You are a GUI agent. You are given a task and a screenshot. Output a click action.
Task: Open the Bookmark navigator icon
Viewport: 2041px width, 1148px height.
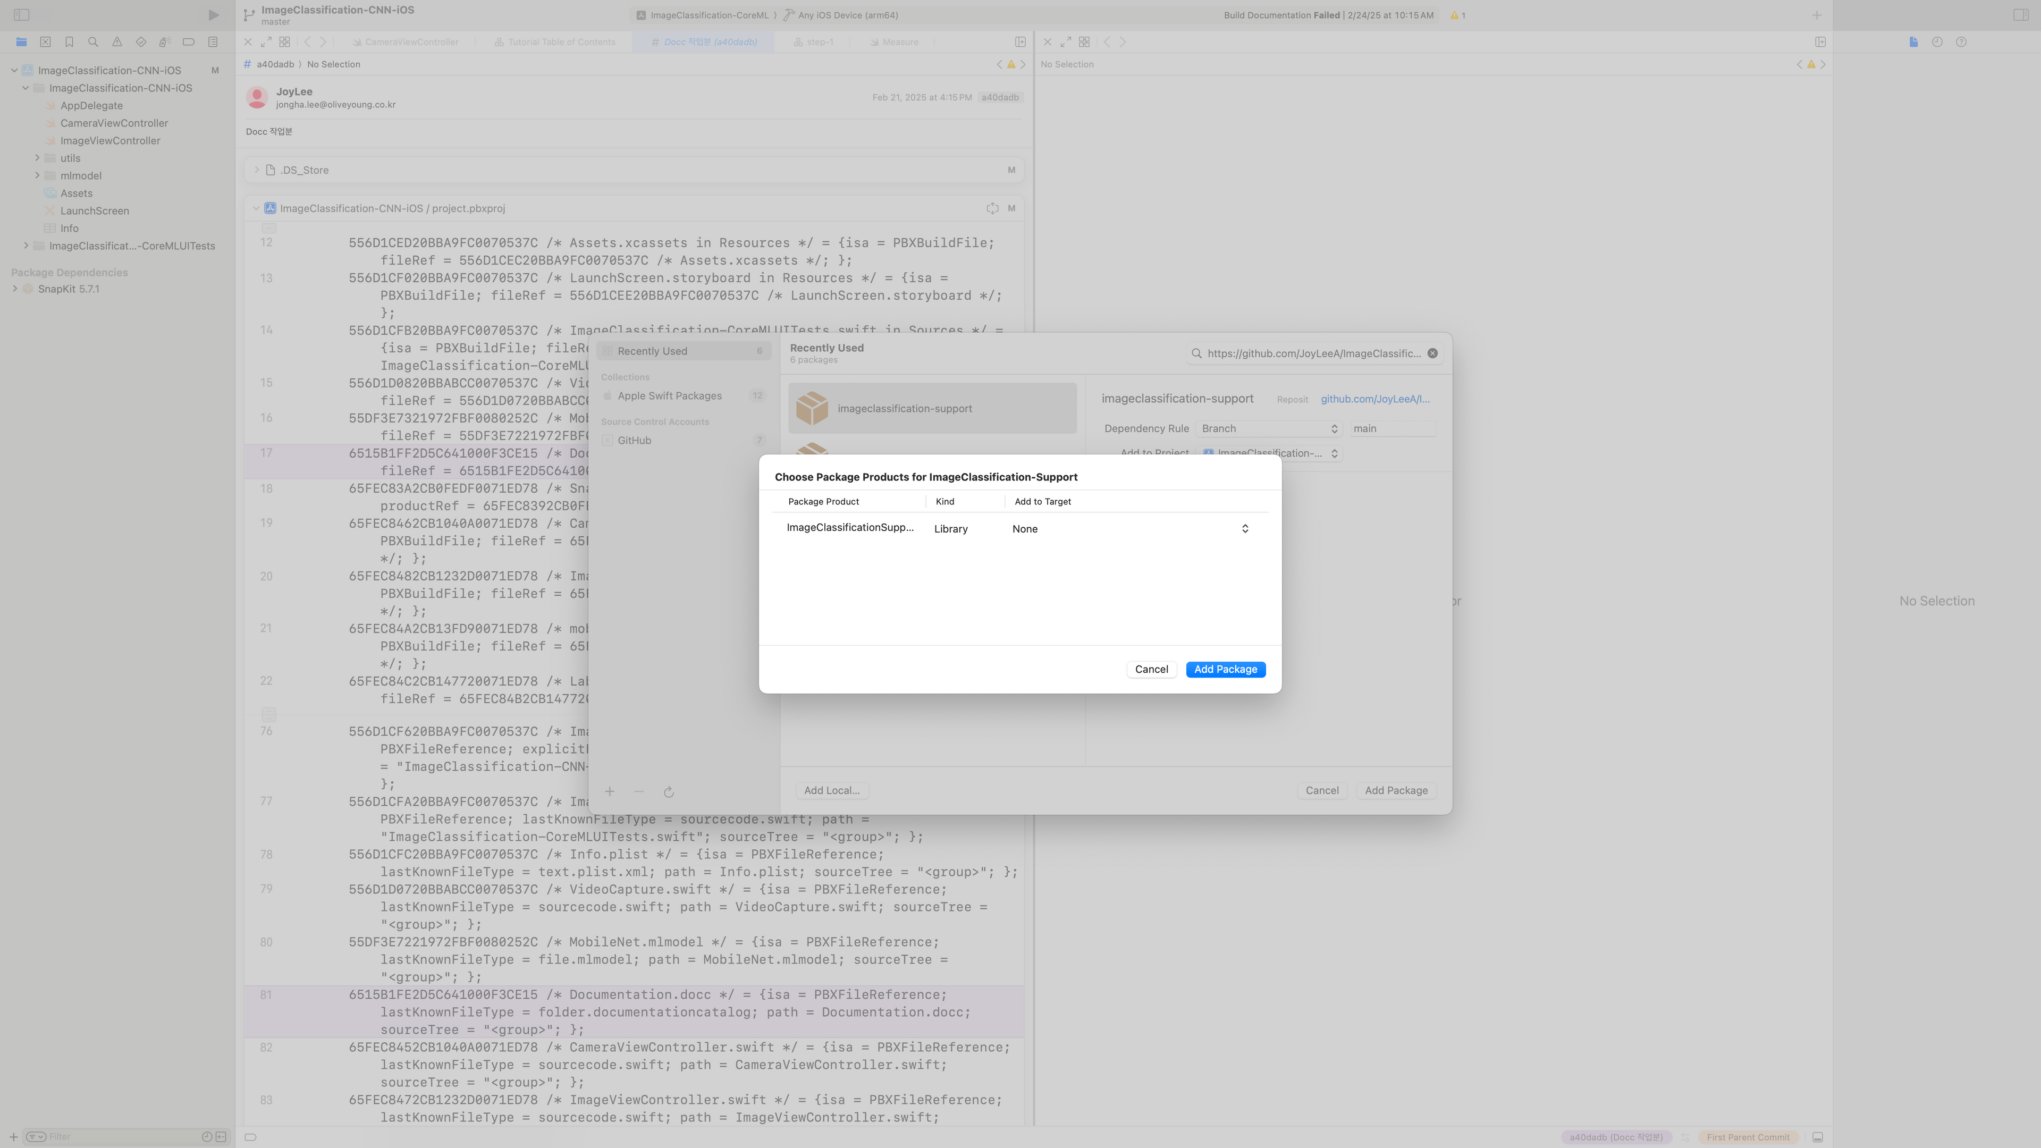(x=69, y=42)
